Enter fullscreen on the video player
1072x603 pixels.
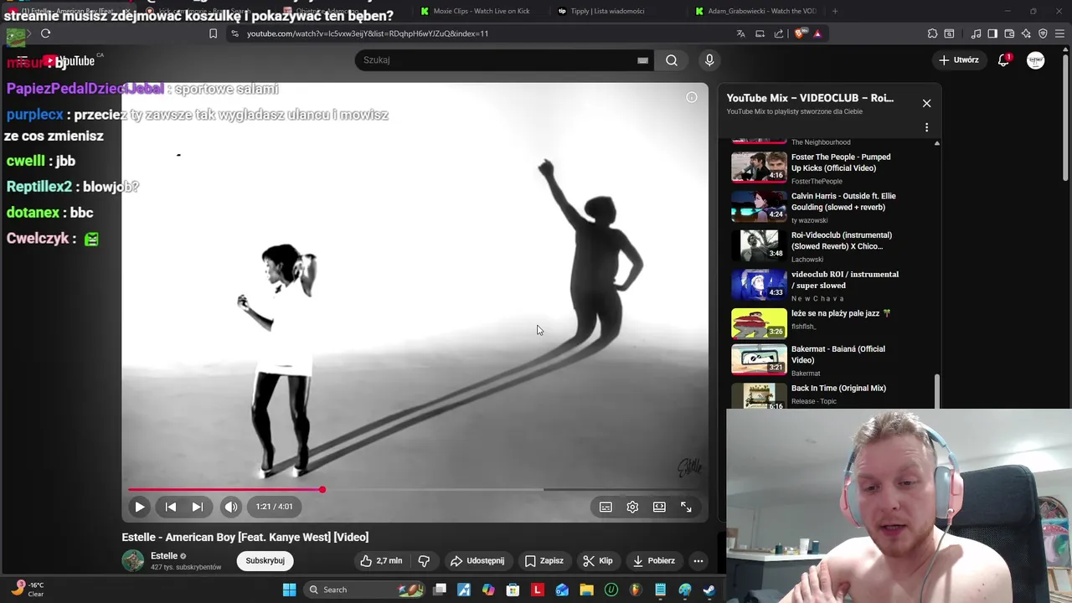(686, 507)
